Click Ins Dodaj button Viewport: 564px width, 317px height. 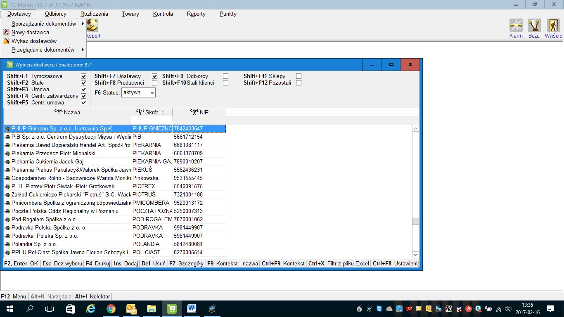point(126,263)
